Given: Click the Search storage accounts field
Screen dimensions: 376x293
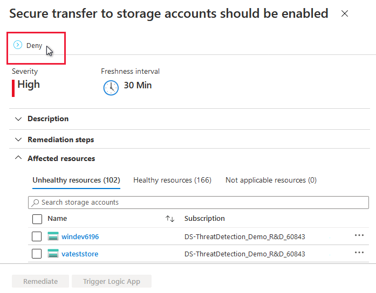Looking at the screenshot, I should click(x=200, y=203).
